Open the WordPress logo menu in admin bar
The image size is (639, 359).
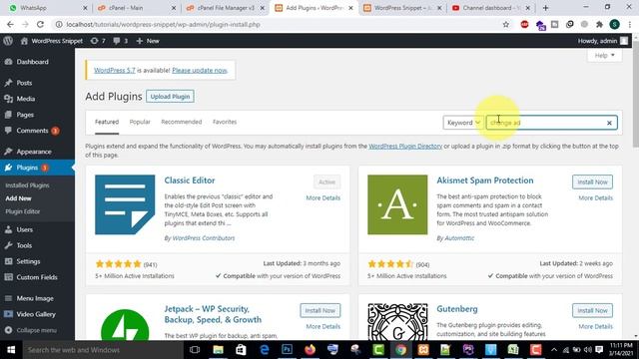tap(8, 41)
